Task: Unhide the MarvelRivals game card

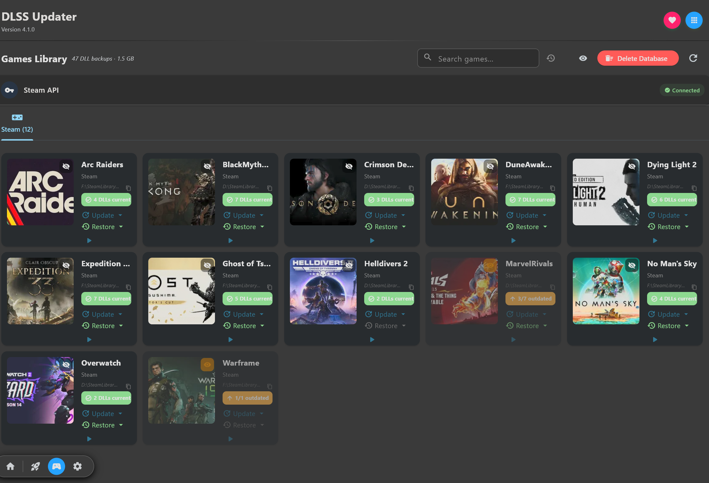Action: (490, 265)
